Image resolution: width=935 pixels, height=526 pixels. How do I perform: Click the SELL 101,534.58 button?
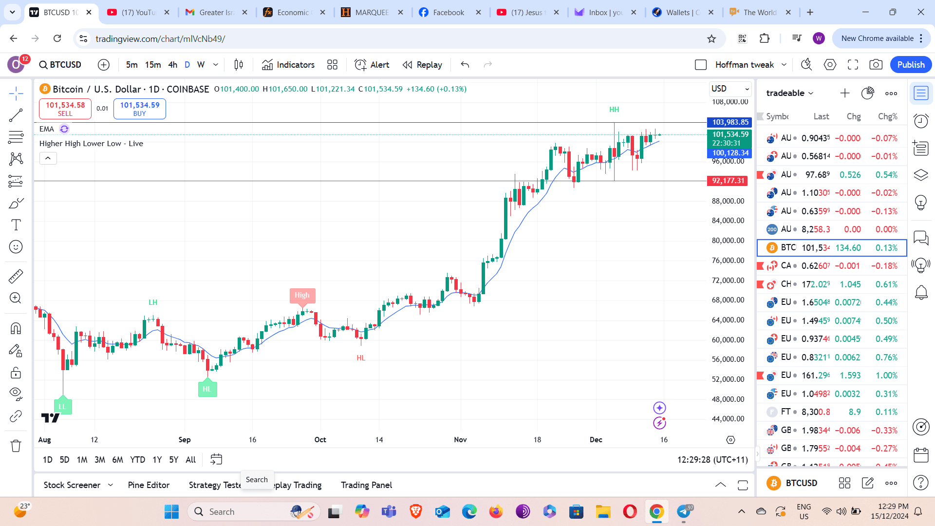pyautogui.click(x=65, y=109)
